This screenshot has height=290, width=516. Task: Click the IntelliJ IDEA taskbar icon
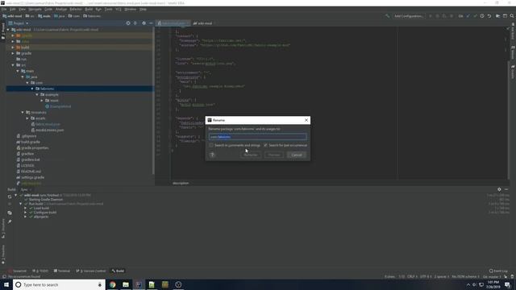pyautogui.click(x=139, y=284)
